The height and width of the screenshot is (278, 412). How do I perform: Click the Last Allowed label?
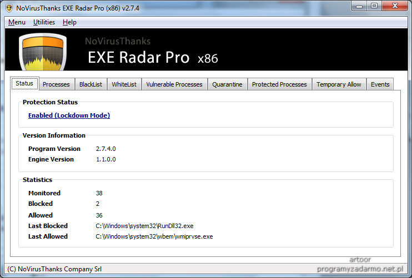pyautogui.click(x=48, y=236)
